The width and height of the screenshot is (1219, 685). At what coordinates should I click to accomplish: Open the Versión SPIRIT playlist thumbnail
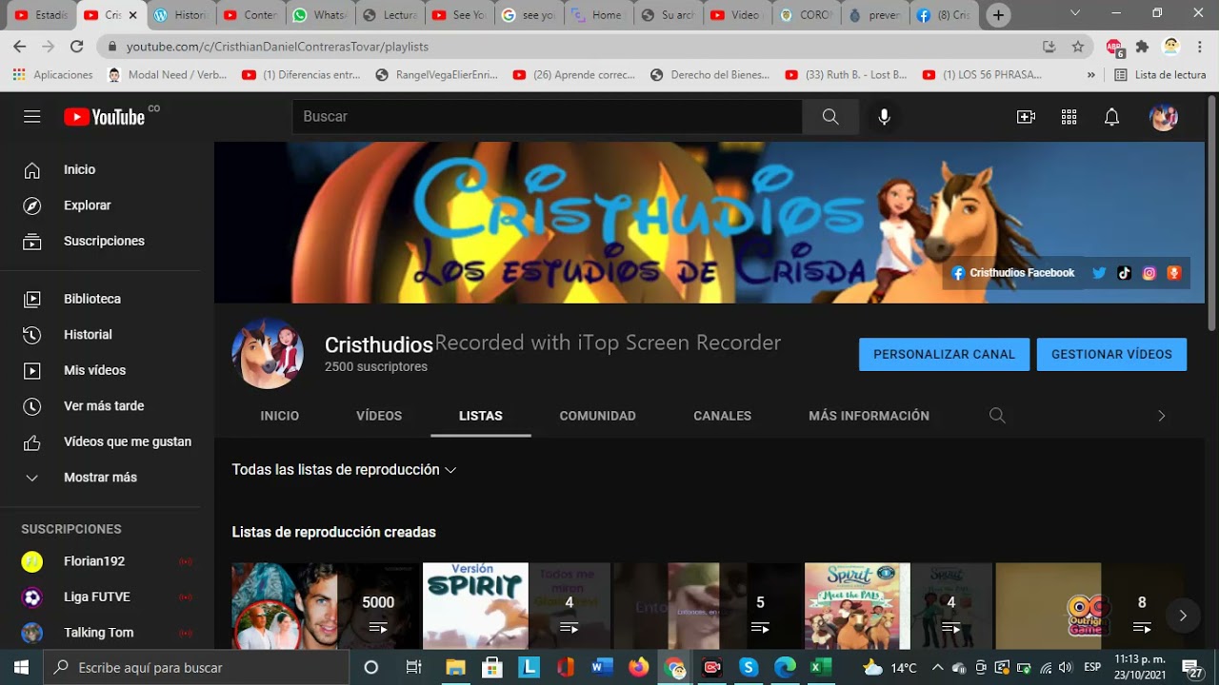click(x=517, y=606)
